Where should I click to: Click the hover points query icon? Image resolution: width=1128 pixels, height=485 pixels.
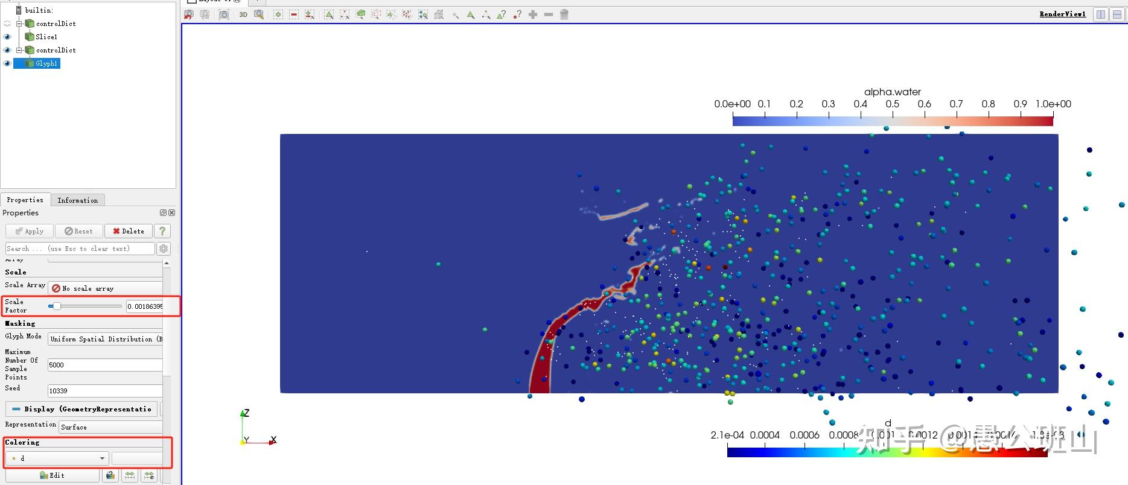[x=517, y=14]
